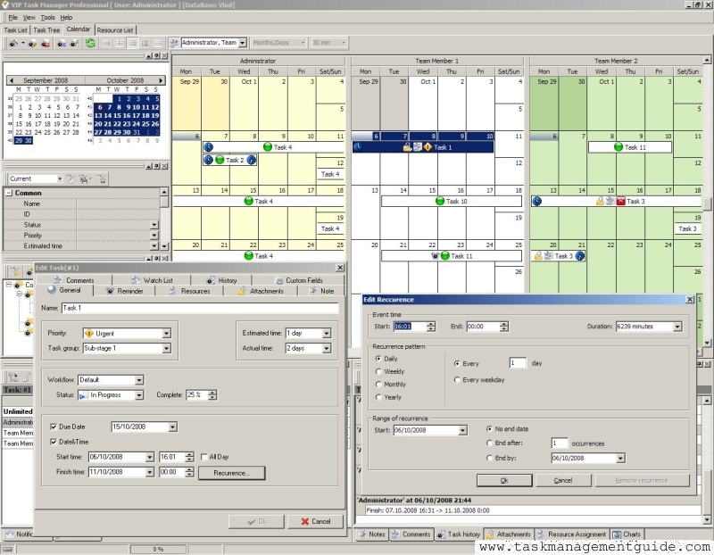Increase the Start time 16:01 stepper in Edit Task
This screenshot has width=714, height=555.
[x=189, y=454]
